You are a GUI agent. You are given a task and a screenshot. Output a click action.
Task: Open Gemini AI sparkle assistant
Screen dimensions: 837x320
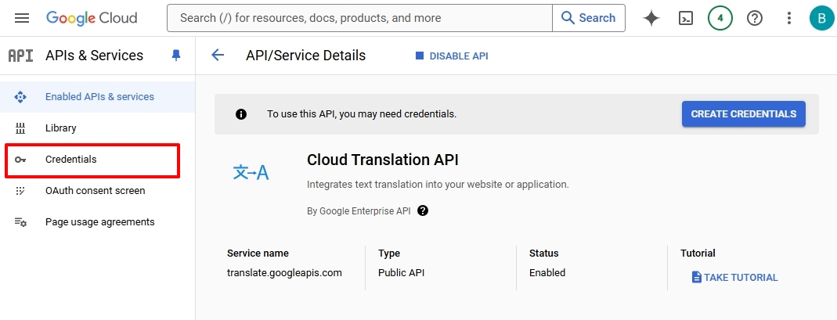[651, 18]
